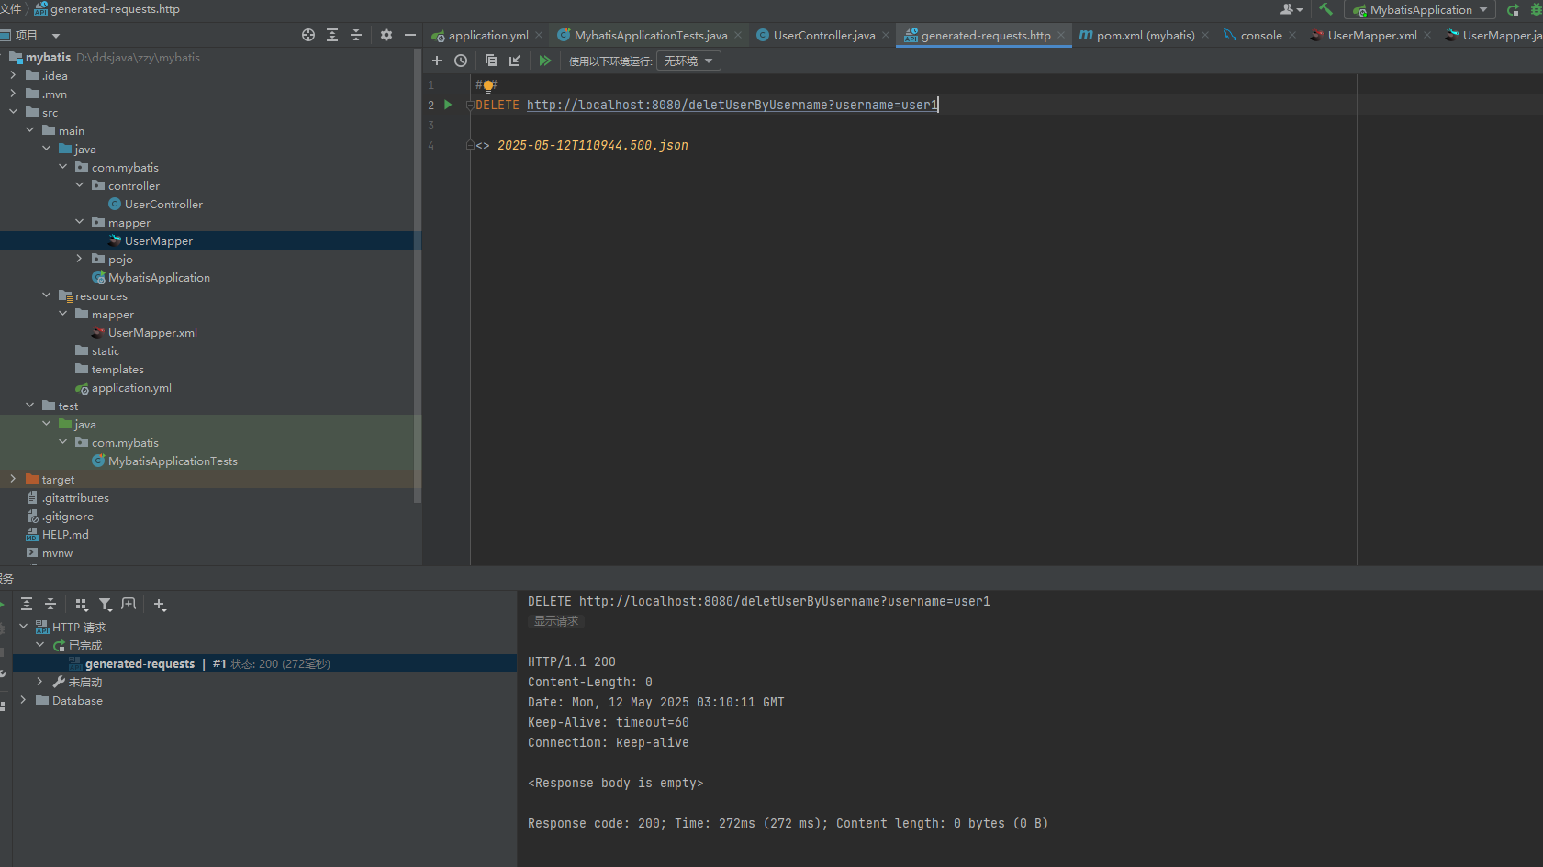1543x867 pixels.
Task: Close the application.yml tab
Action: coord(539,35)
